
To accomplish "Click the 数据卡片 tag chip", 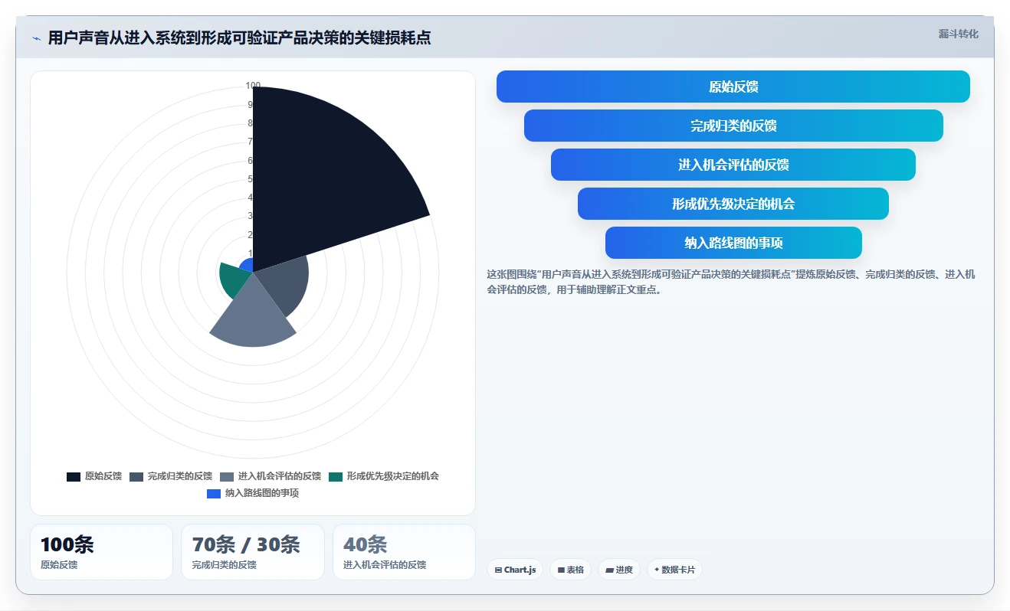I will [674, 570].
